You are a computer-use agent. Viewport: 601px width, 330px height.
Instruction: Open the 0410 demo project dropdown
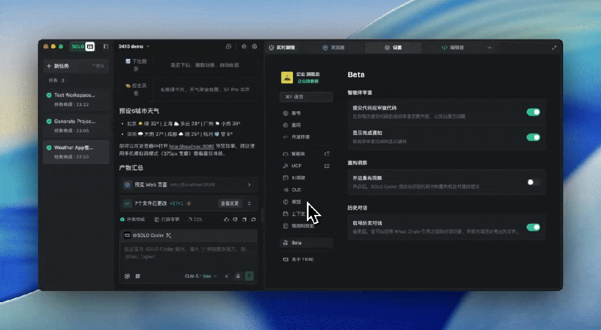click(x=134, y=47)
